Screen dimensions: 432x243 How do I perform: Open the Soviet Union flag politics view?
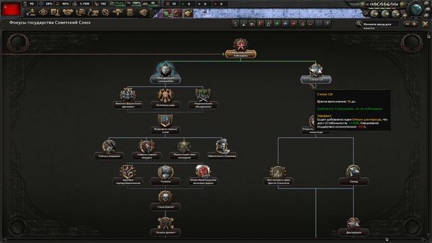pos(11,9)
